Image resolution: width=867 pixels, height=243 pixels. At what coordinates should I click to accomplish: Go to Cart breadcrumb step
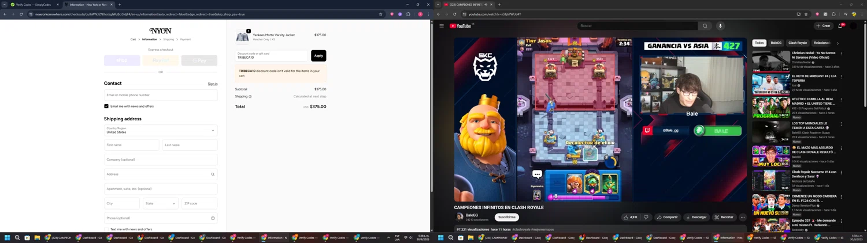[133, 40]
